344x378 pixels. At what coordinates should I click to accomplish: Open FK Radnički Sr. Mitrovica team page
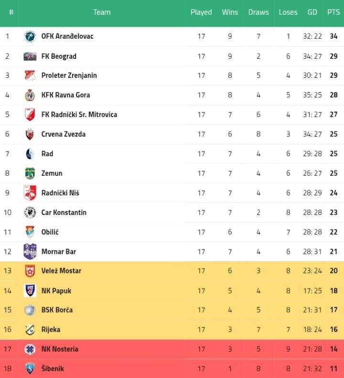pyautogui.click(x=79, y=115)
